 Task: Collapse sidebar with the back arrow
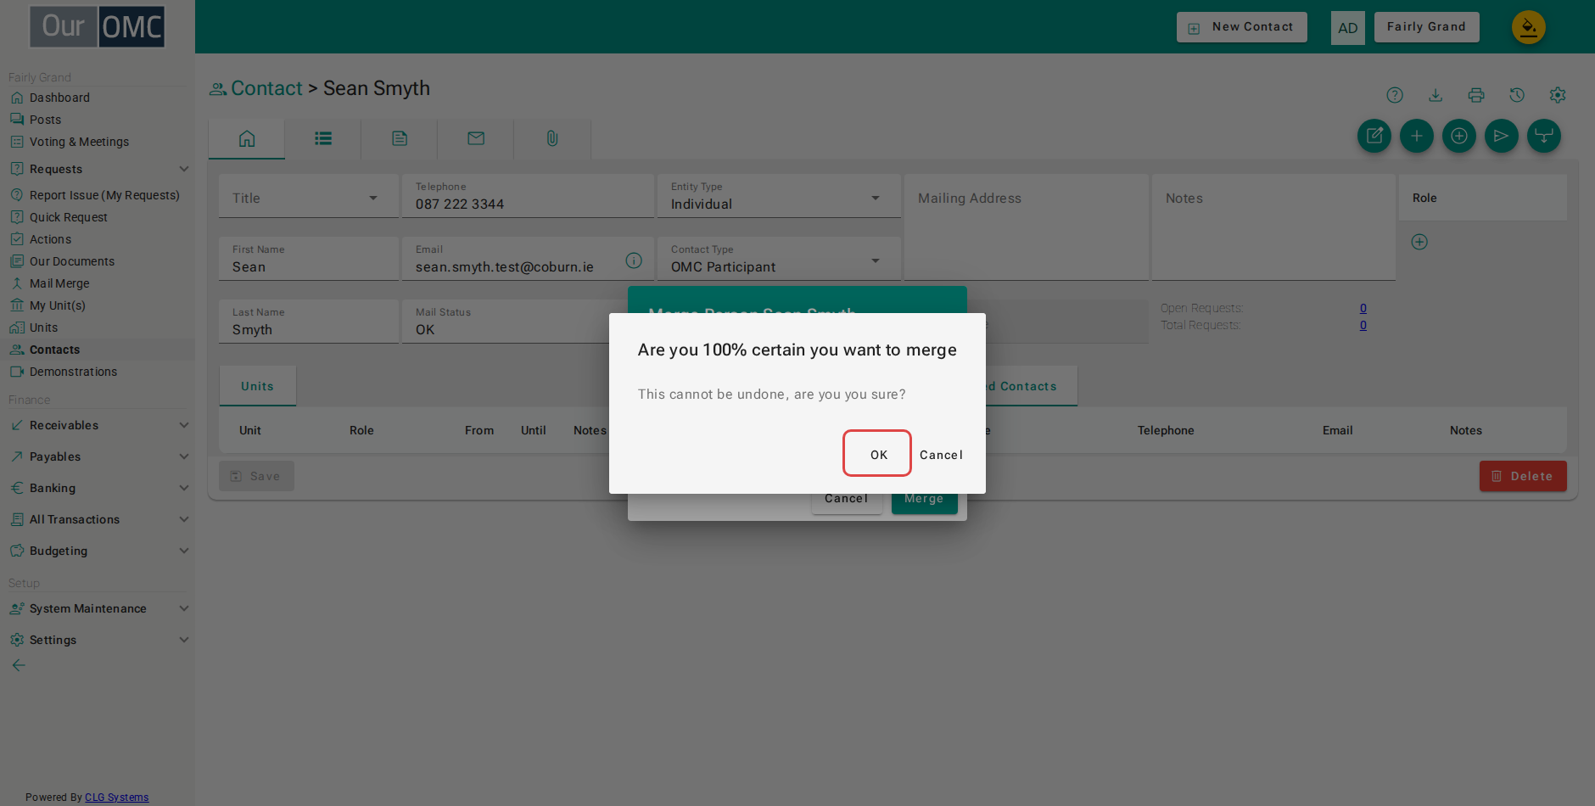click(19, 665)
